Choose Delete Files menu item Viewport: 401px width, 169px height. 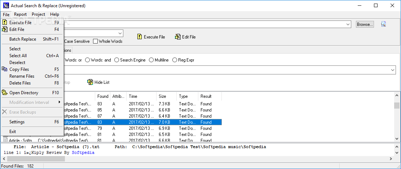point(32,83)
